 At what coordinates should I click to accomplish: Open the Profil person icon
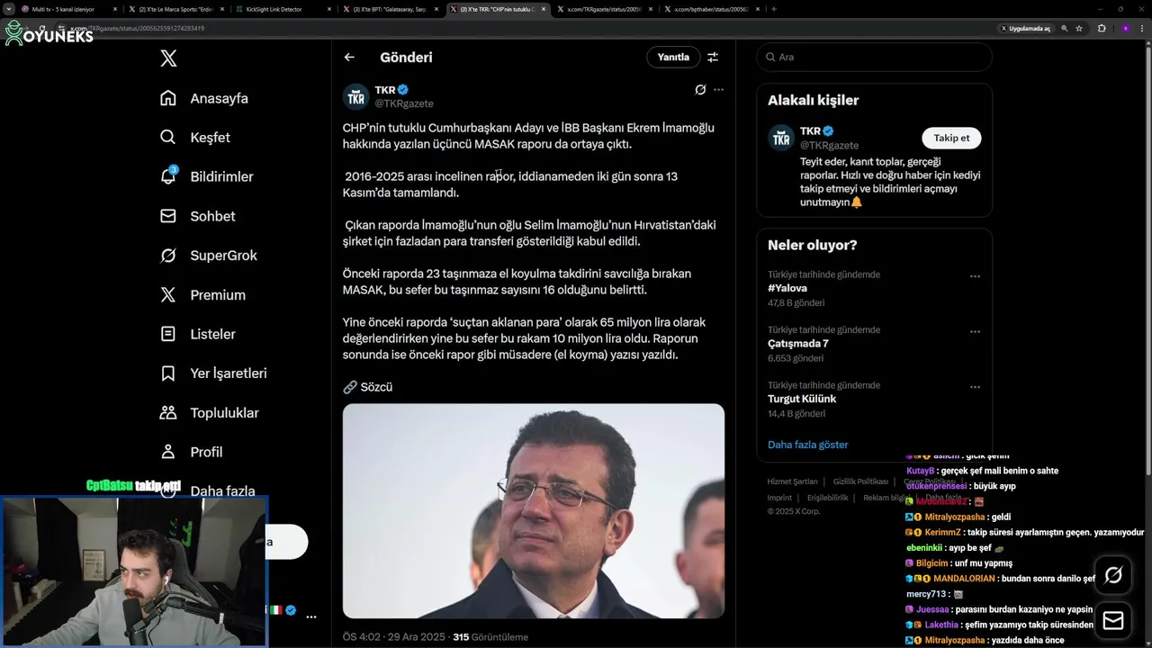coord(168,452)
